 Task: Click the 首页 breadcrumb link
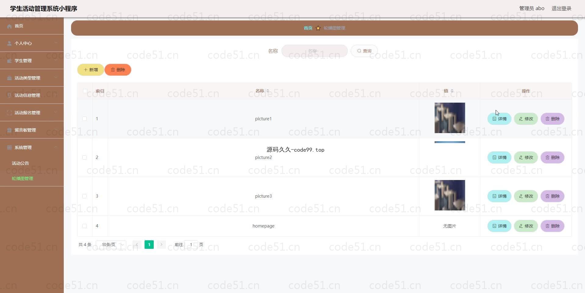[x=308, y=28]
